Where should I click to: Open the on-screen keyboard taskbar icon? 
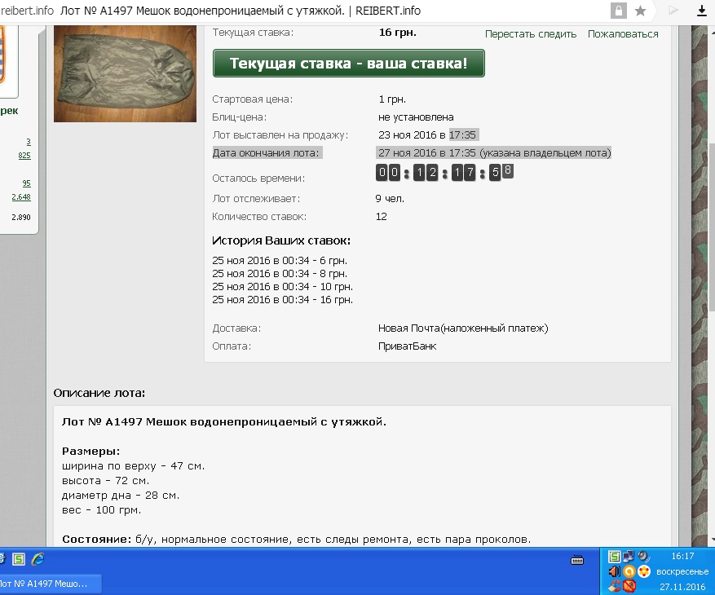577,560
